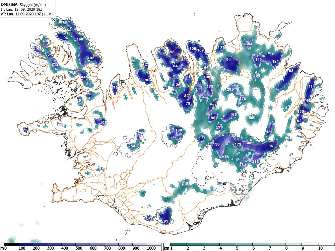Click the visibility value '409' on the map
The width and height of the screenshot is (335, 251).
(x=46, y=41)
